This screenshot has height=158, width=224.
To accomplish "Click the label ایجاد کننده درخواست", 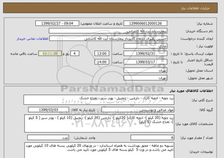I will 197,39.
